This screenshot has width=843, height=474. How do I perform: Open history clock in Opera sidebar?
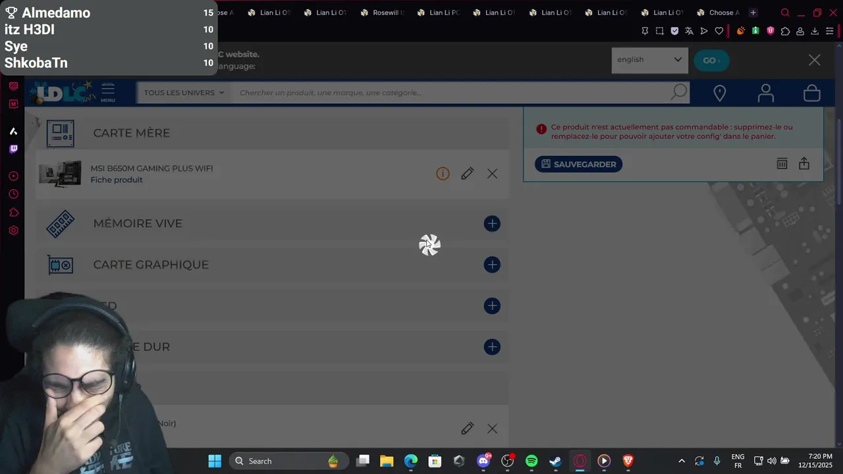13,194
